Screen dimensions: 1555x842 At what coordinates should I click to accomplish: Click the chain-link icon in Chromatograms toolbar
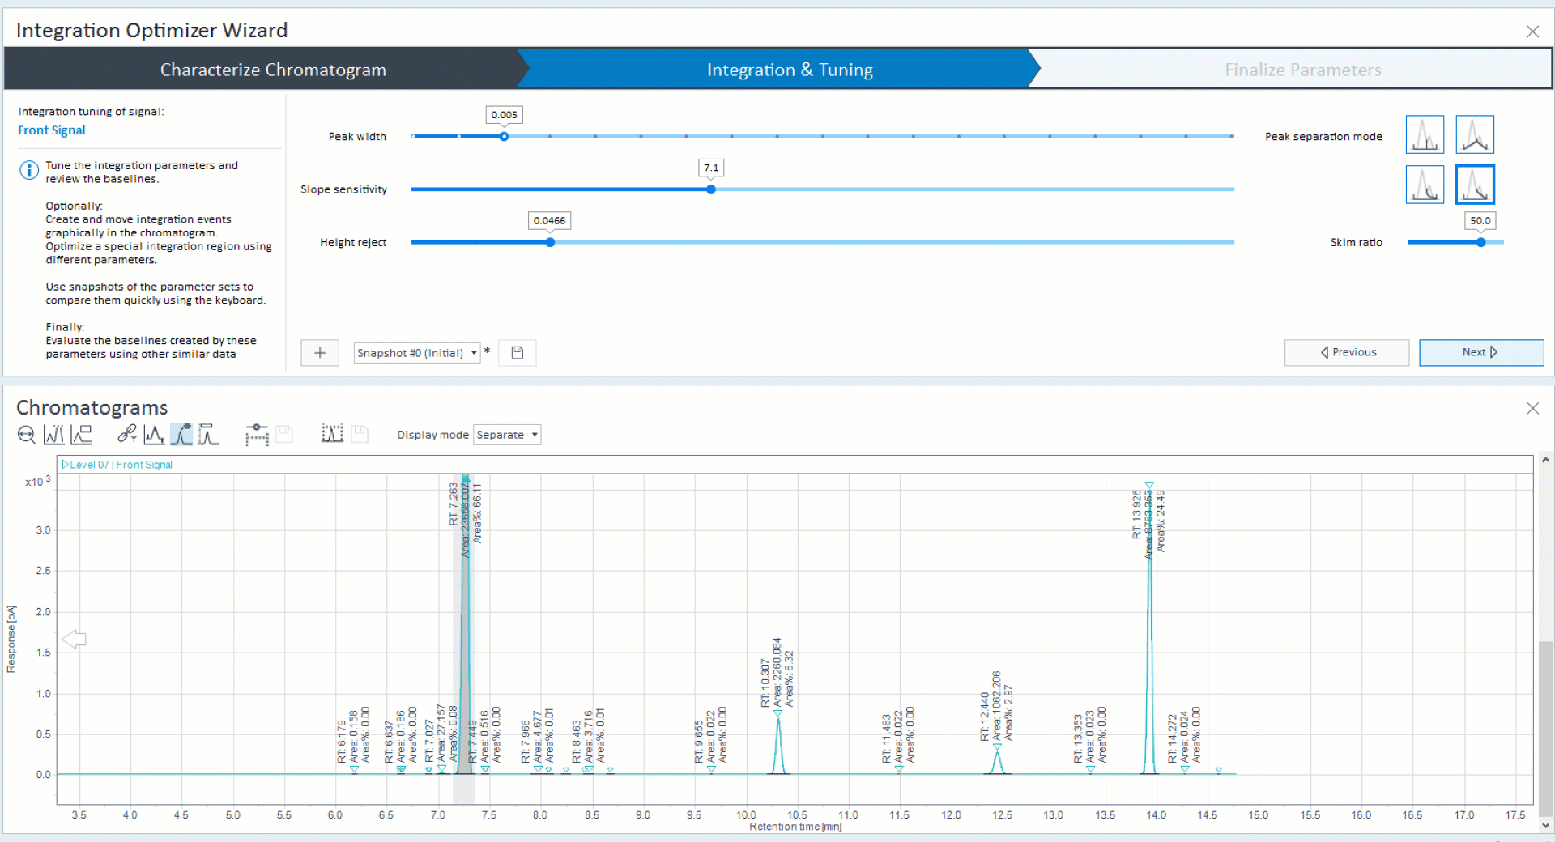coord(126,435)
